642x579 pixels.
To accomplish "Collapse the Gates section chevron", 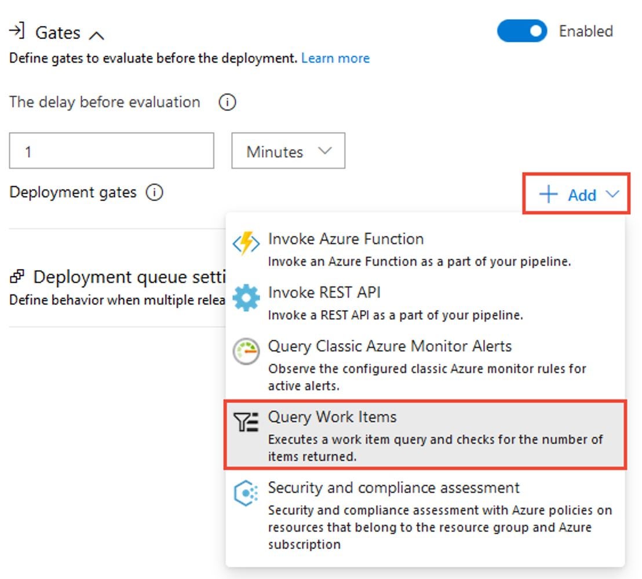I will [97, 35].
